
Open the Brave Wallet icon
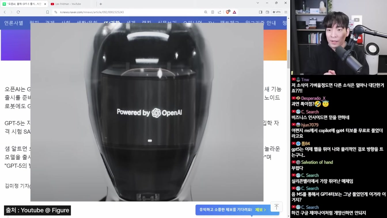[268, 12]
